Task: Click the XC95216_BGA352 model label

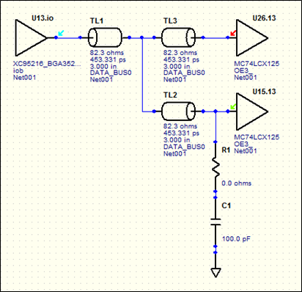Action: point(47,64)
